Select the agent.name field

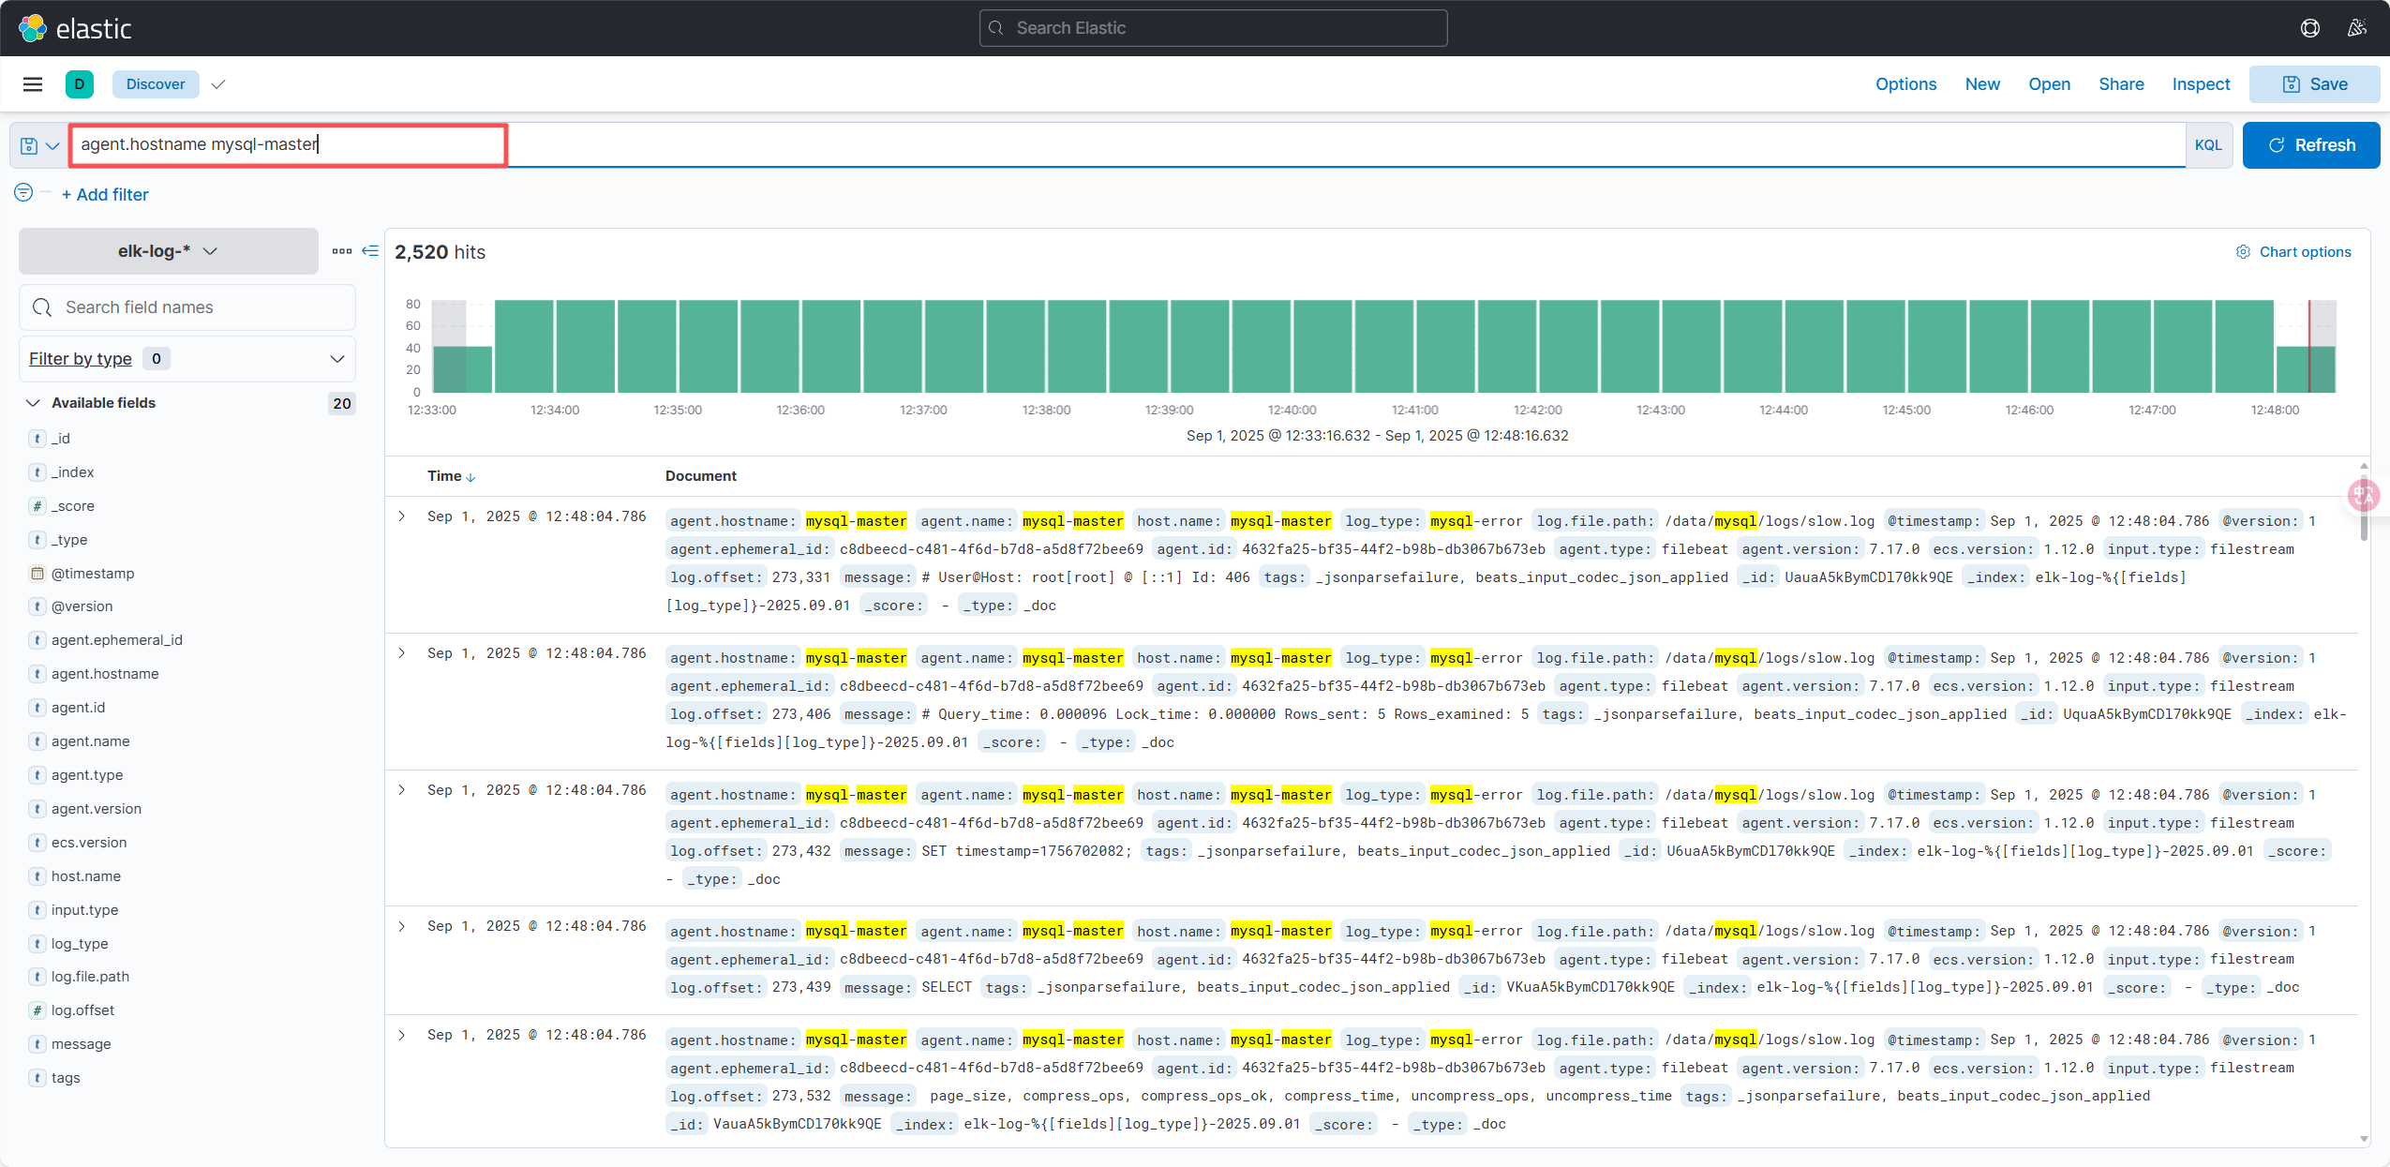[90, 741]
